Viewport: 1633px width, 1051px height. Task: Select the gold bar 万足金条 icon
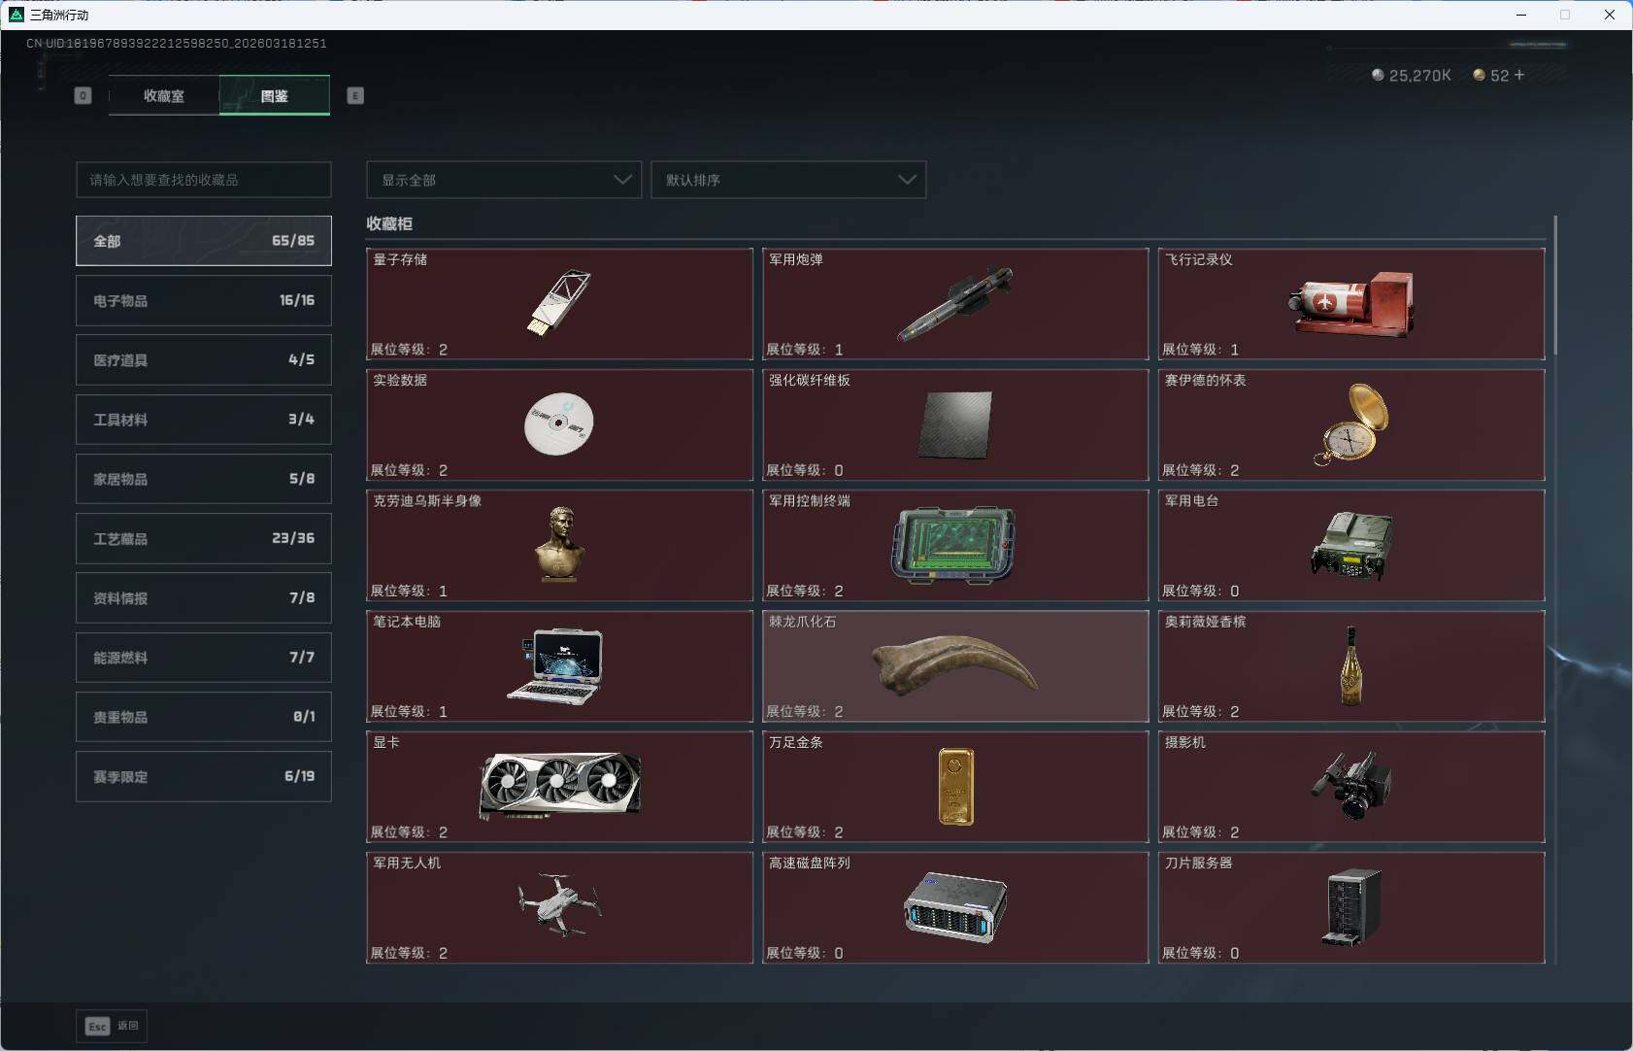955,786
